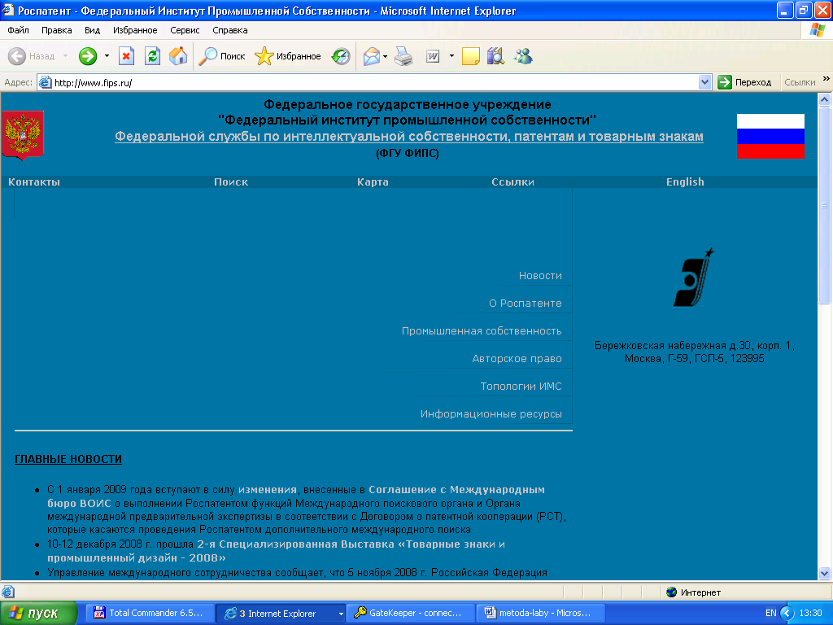
Task: Open the Research book icon
Action: tap(495, 56)
